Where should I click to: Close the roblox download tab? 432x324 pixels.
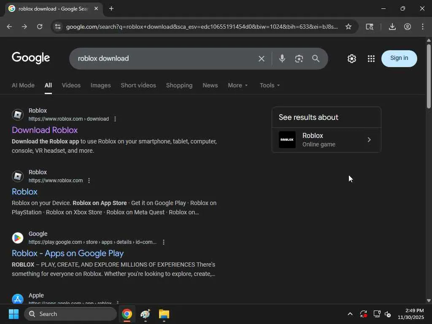click(x=96, y=8)
